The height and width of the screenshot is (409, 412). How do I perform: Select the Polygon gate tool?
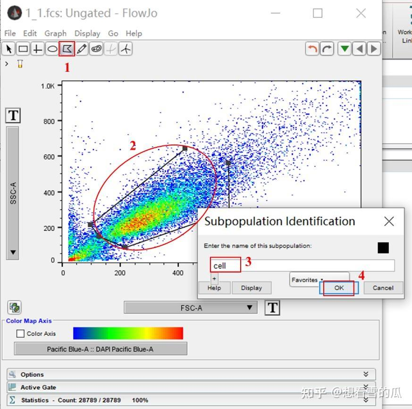pos(67,49)
